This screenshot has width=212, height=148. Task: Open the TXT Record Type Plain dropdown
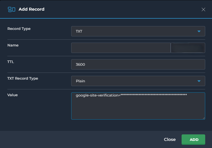[138, 81]
